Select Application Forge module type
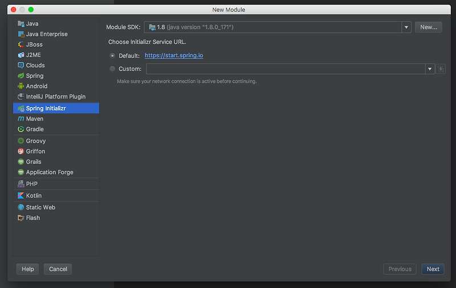The width and height of the screenshot is (456, 288). pos(56,172)
